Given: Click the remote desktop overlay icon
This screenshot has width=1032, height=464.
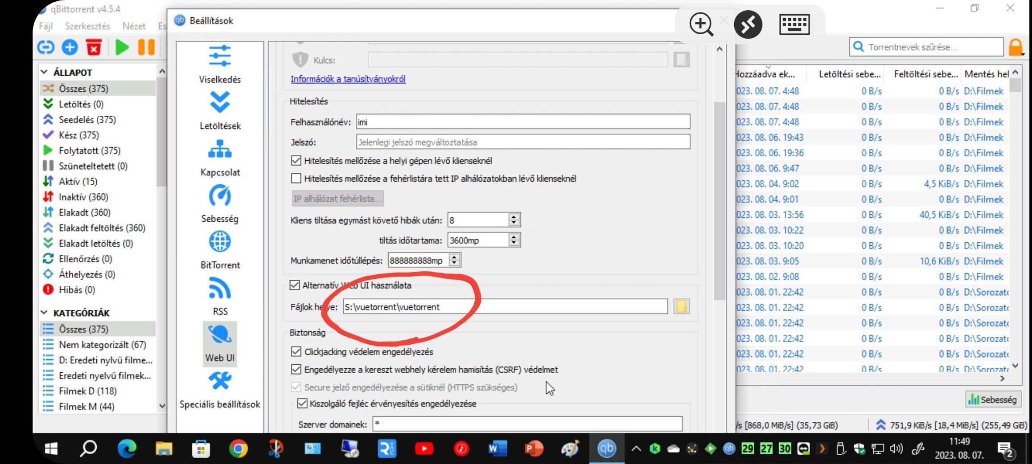Looking at the screenshot, I should (x=748, y=24).
